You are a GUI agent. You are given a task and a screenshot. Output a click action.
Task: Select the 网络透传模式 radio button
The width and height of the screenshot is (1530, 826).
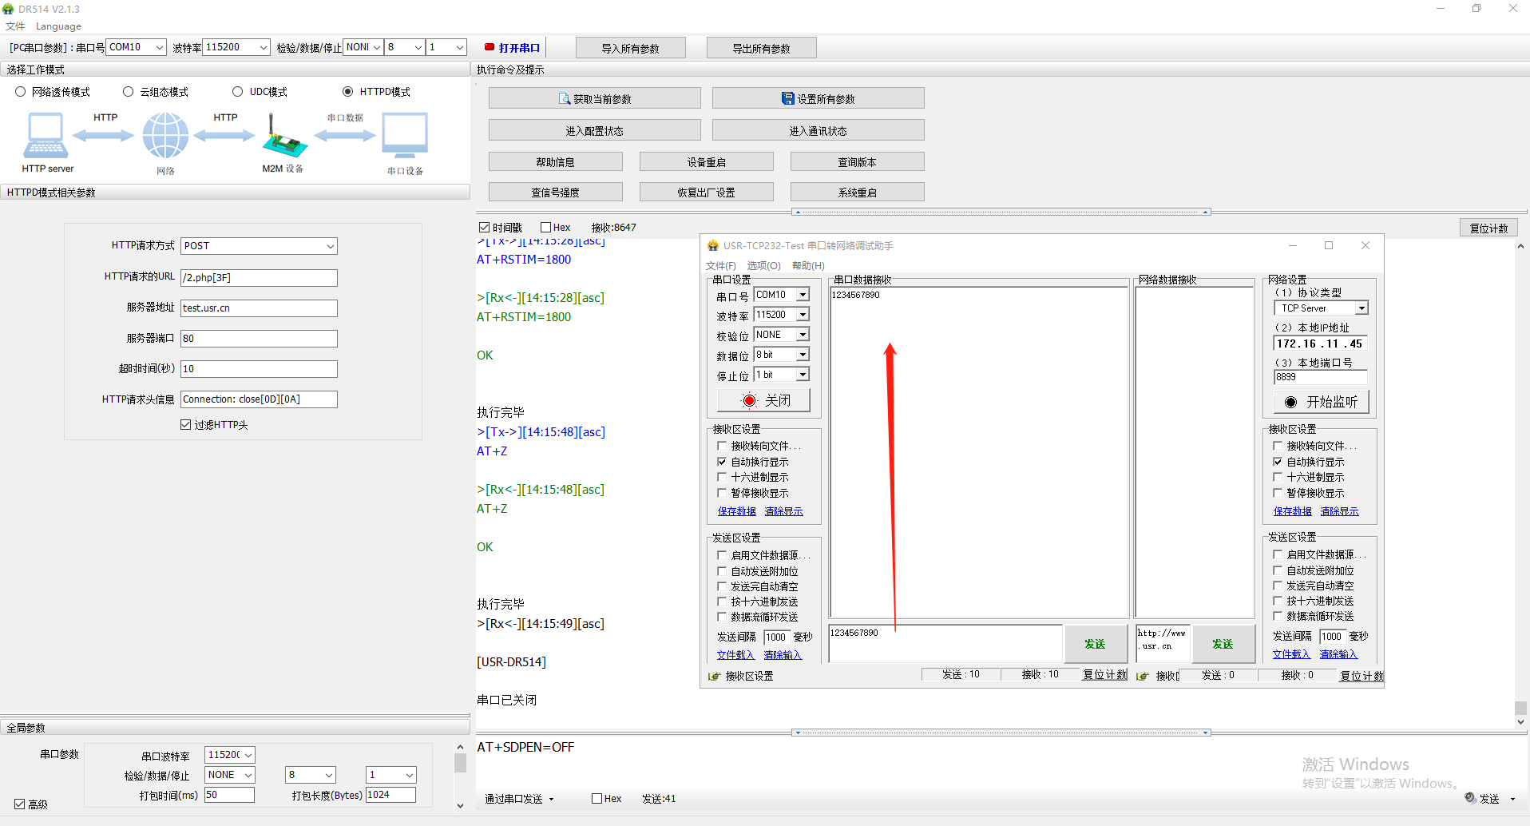[21, 92]
